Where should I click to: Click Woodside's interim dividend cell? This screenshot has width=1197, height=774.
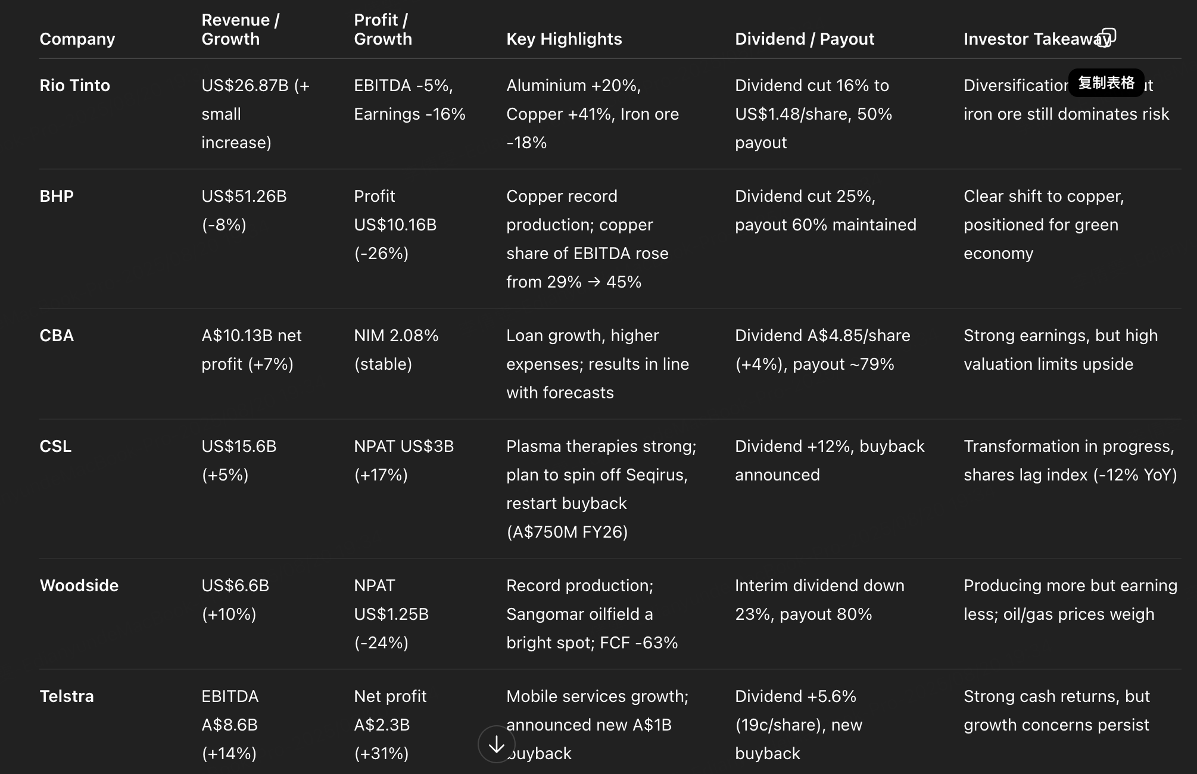click(x=819, y=600)
